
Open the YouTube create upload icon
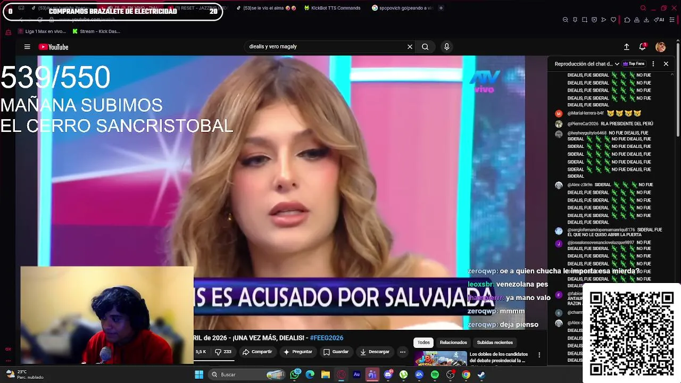(x=627, y=47)
